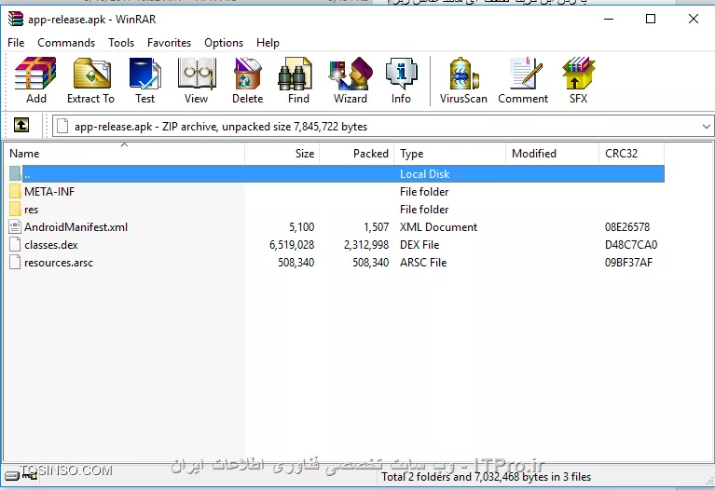Screen dimensions: 715x490
Task: Minimize the WinRAR window
Action: click(x=609, y=19)
